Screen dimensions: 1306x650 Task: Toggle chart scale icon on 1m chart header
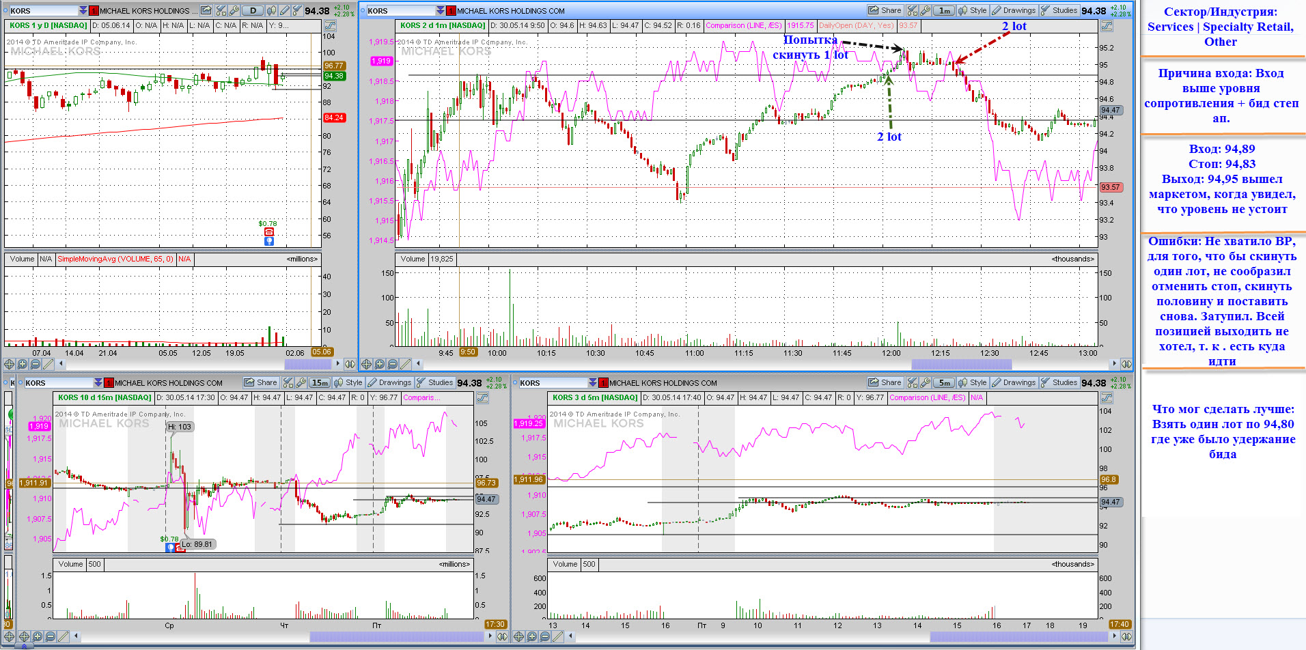point(1107,25)
